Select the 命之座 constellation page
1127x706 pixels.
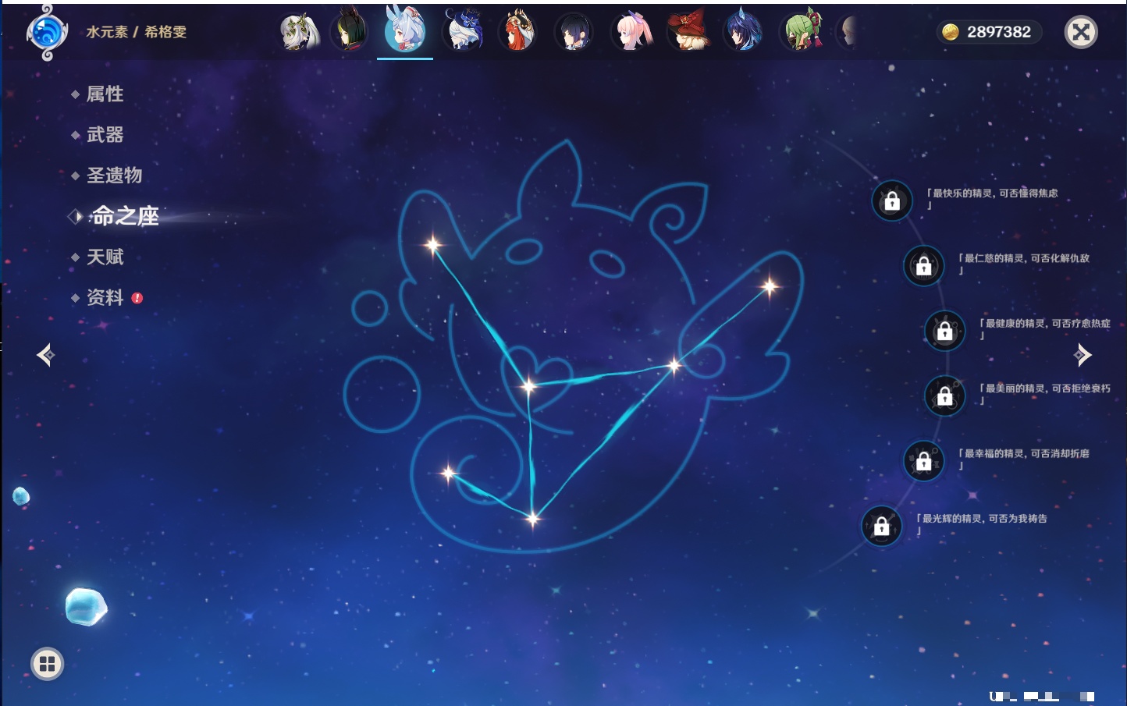coord(125,216)
